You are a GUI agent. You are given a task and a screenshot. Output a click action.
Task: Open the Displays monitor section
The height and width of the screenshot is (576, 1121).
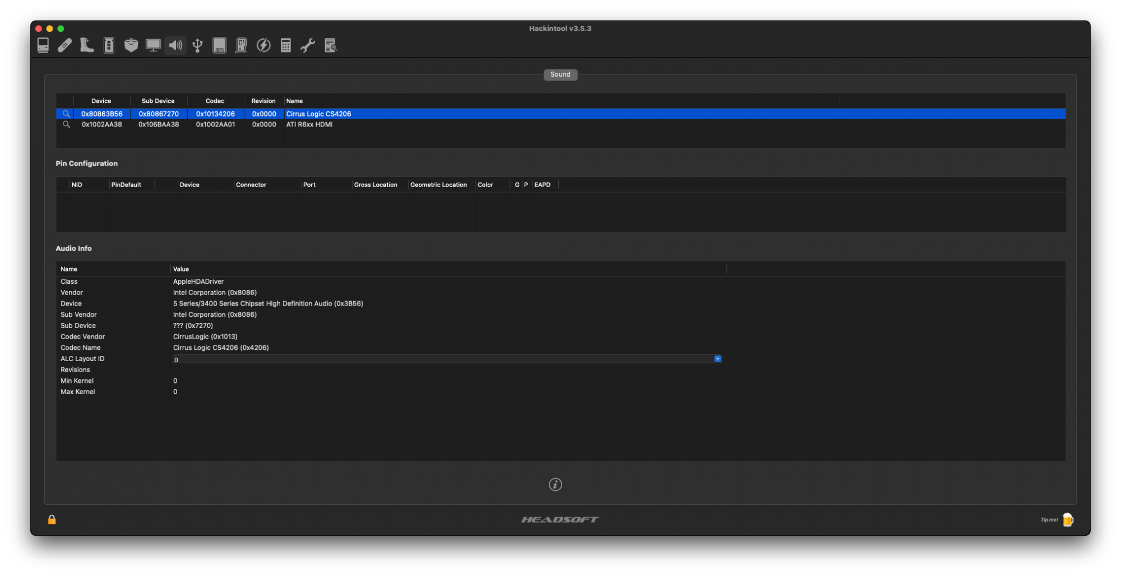153,45
